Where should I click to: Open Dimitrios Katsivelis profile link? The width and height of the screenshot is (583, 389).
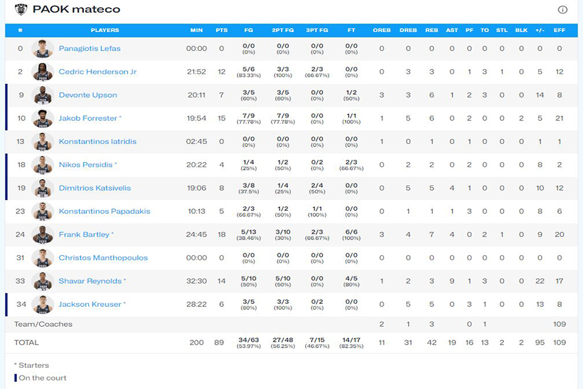click(95, 188)
